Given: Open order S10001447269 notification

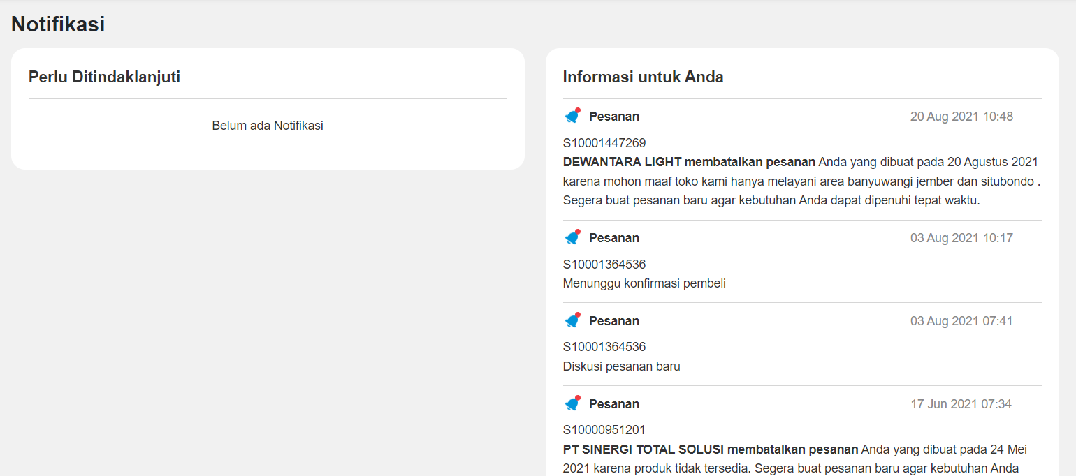Looking at the screenshot, I should 604,143.
